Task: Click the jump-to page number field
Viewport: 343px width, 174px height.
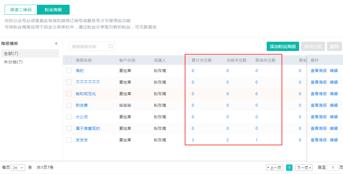Action: pyautogui.click(x=332, y=168)
